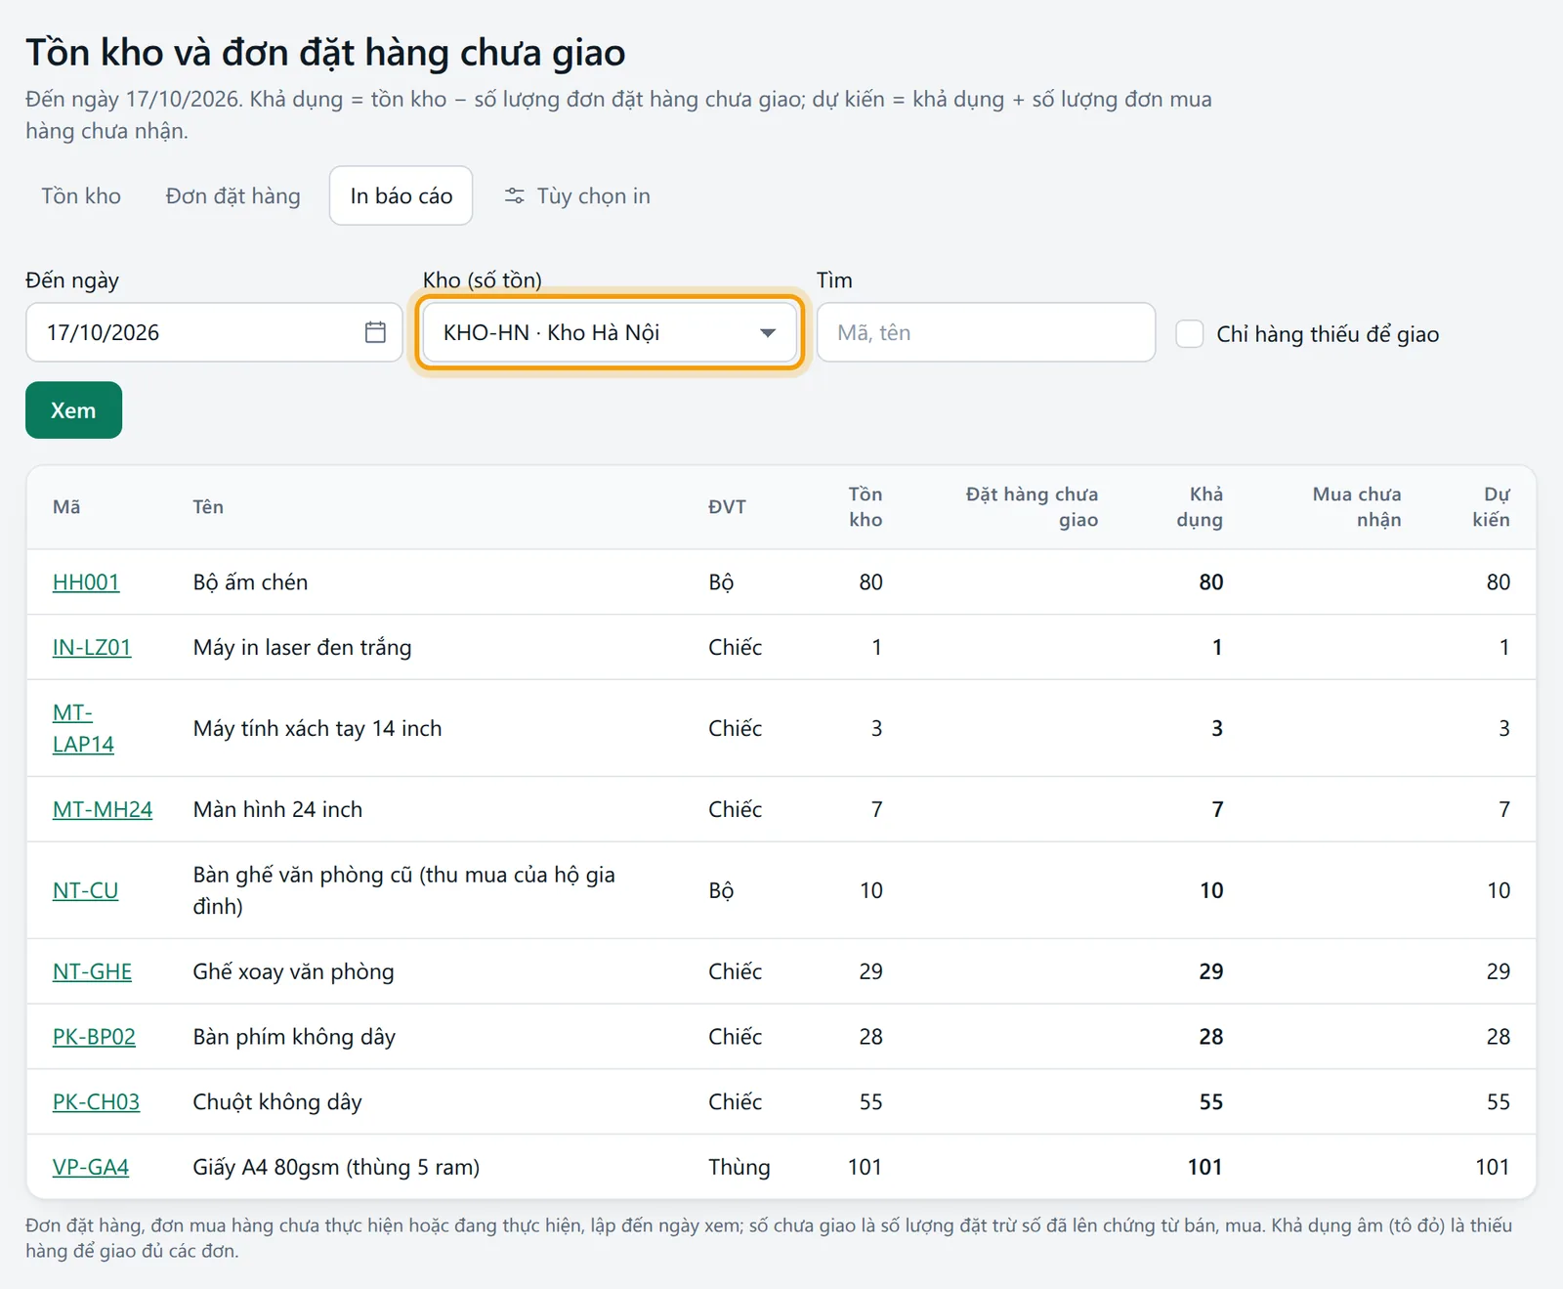
Task: Open item link MT-MH24
Action: click(103, 810)
